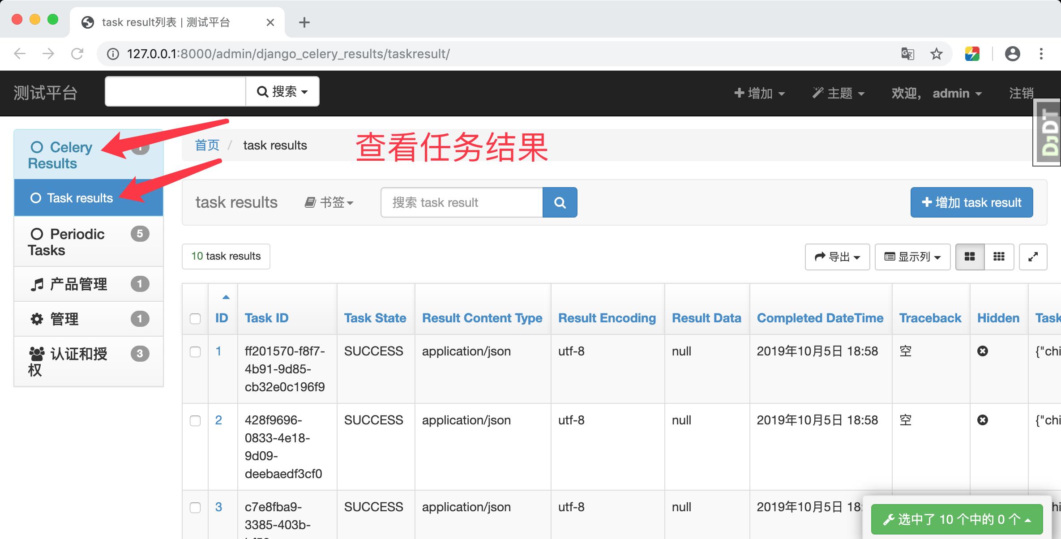Sort by Result Data column header
Viewport: 1061px width, 539px height.
pyautogui.click(x=706, y=318)
